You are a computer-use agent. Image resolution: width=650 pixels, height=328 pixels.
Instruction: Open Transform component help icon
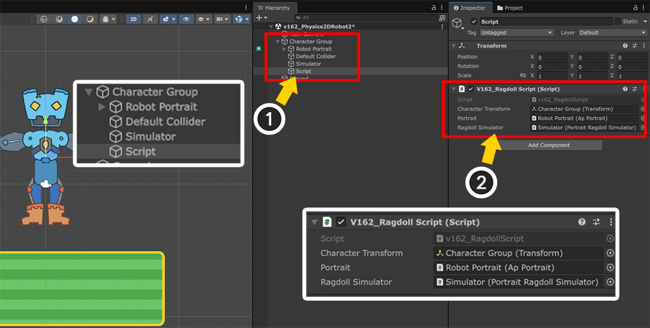point(625,46)
